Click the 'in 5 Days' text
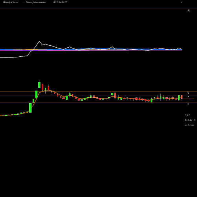This screenshot has height=197, width=197. [x=190, y=125]
